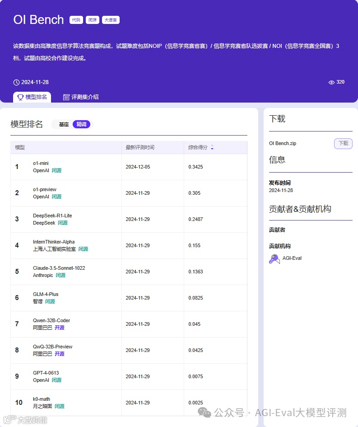
Task: Open the 模型排名 tab
Action: click(32, 97)
